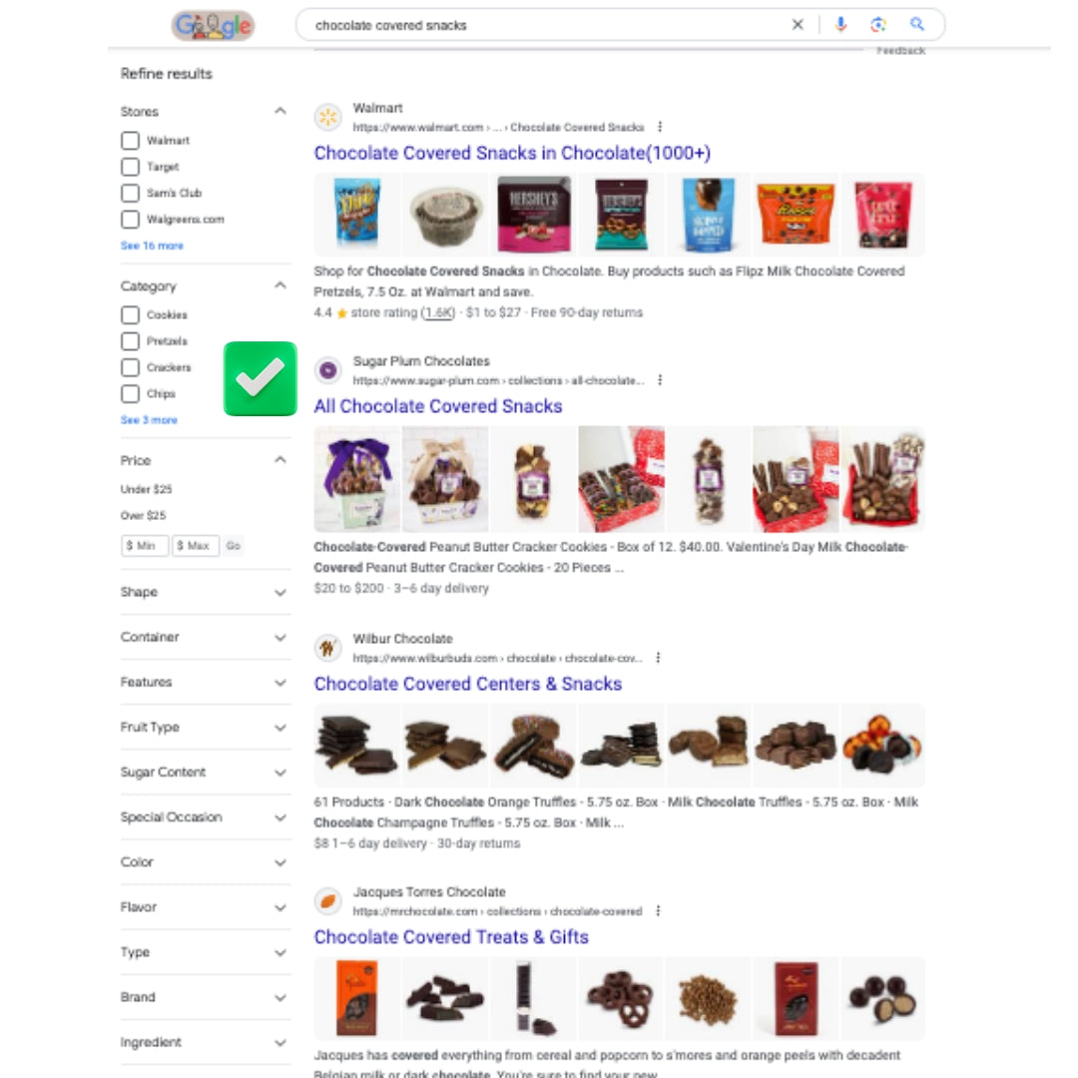Click "See 16 more" stores link

tap(152, 246)
